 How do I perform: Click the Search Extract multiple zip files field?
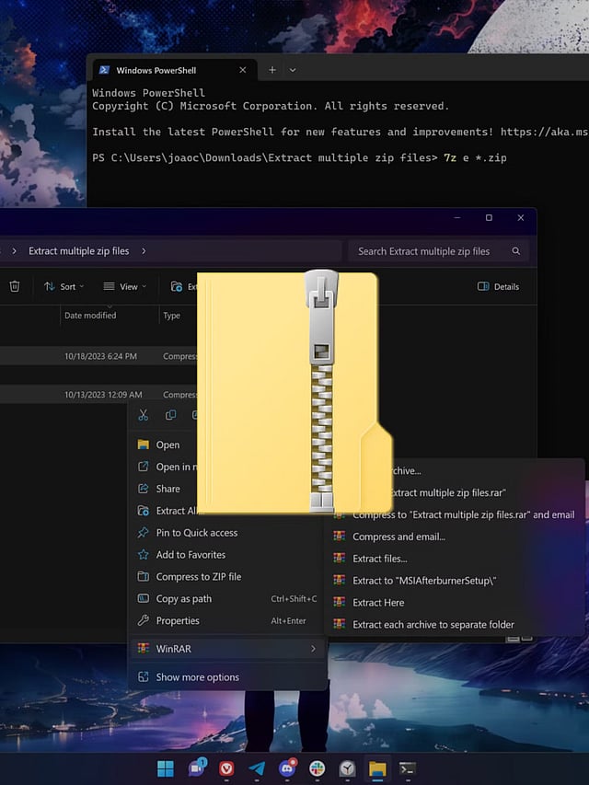[423, 251]
